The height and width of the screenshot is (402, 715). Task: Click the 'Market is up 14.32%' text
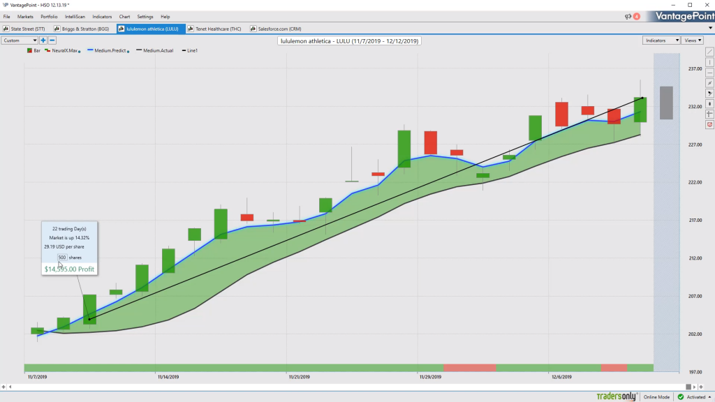point(69,238)
